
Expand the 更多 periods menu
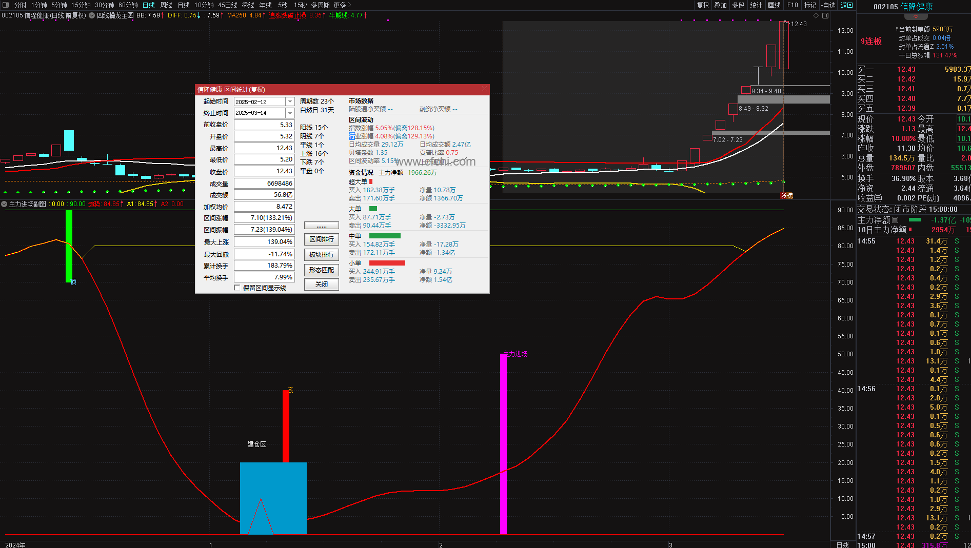[x=342, y=5]
